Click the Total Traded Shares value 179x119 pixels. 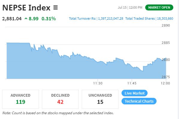165,18
